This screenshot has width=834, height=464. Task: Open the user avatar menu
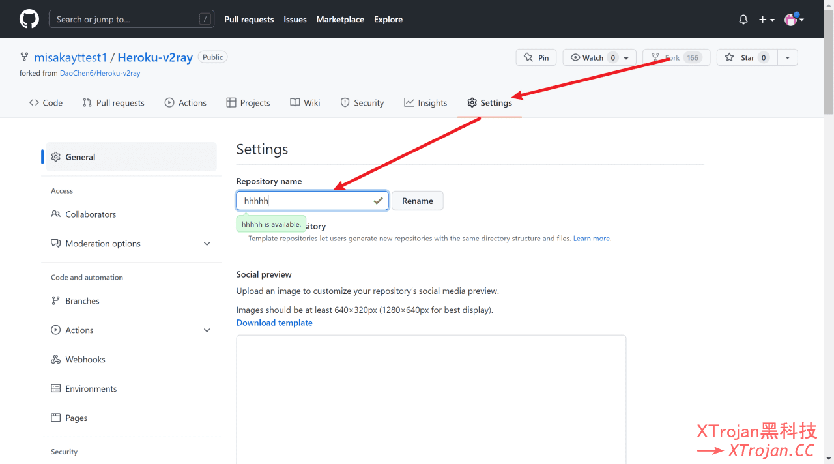[794, 20]
